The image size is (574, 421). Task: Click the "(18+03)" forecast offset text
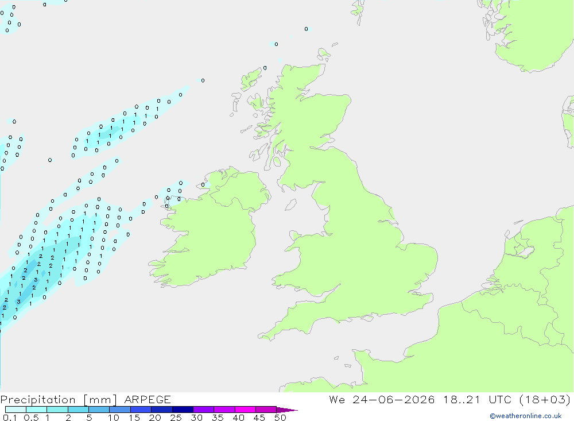click(x=545, y=400)
